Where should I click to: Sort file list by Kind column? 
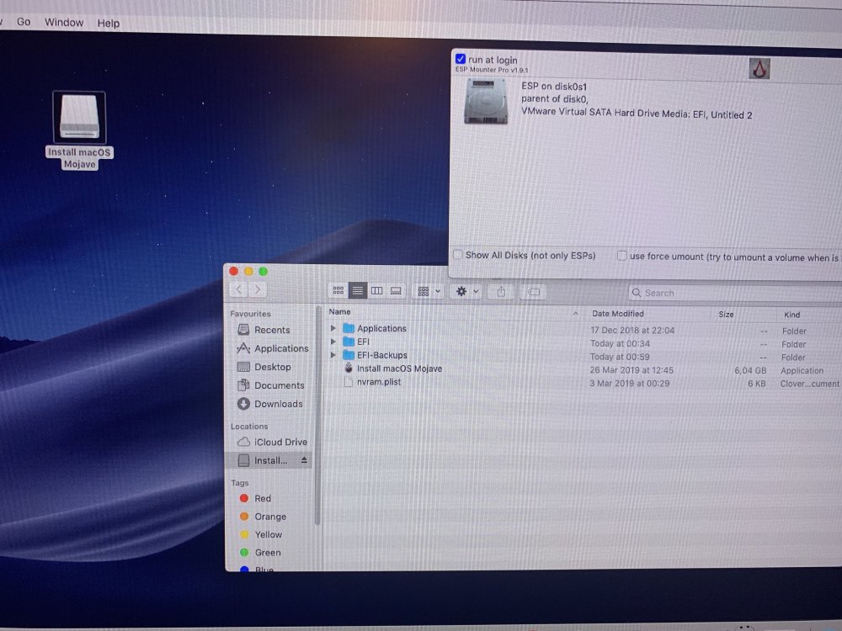click(x=792, y=315)
